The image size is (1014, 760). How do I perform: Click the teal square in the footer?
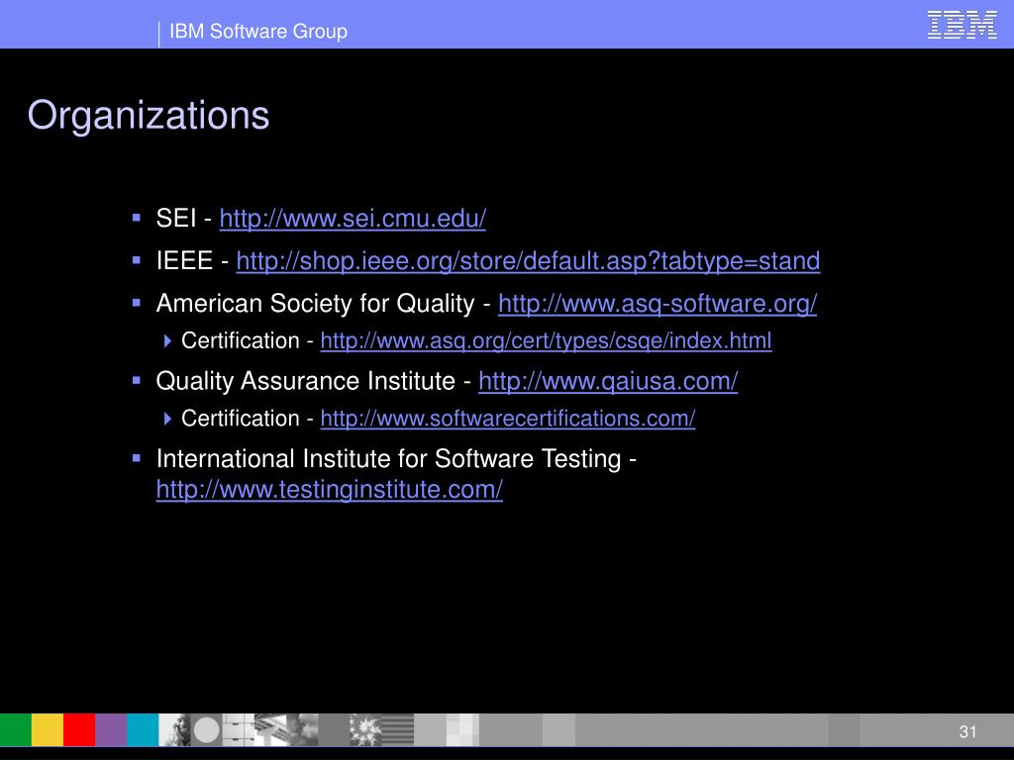(x=143, y=729)
